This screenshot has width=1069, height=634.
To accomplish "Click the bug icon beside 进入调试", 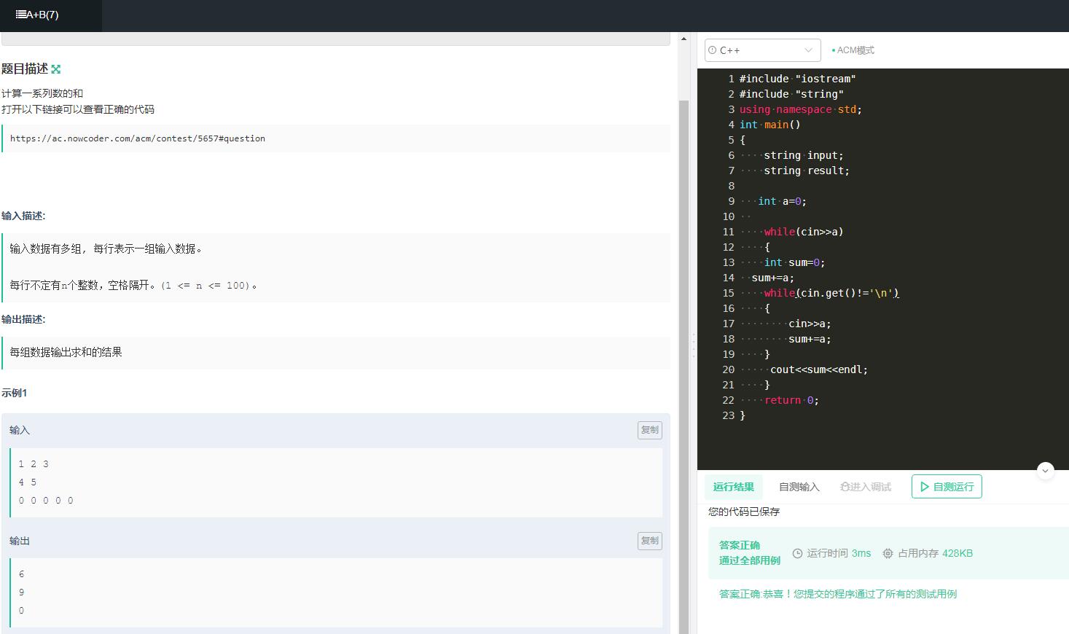I will [x=845, y=487].
